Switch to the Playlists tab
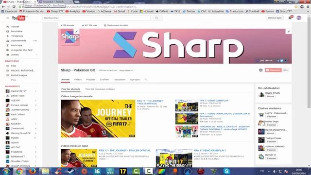This screenshot has width=311, height=175. pos(91,80)
